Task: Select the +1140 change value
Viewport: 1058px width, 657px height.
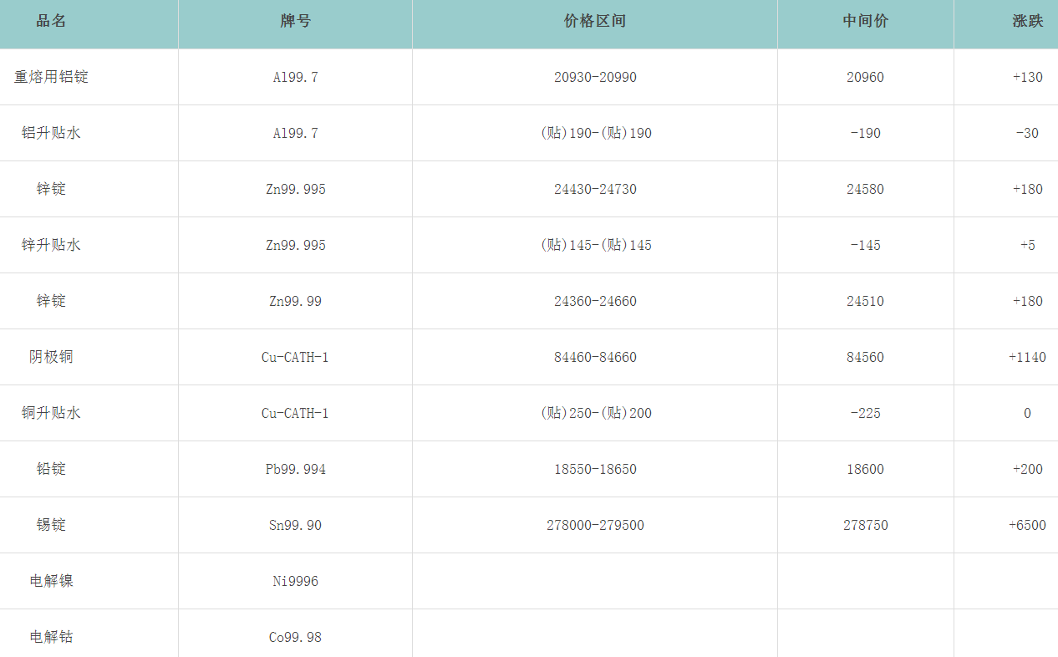Action: pos(1027,357)
